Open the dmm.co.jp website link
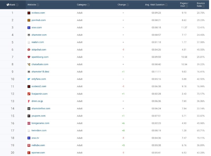The image size is (211, 156). click(x=37, y=101)
